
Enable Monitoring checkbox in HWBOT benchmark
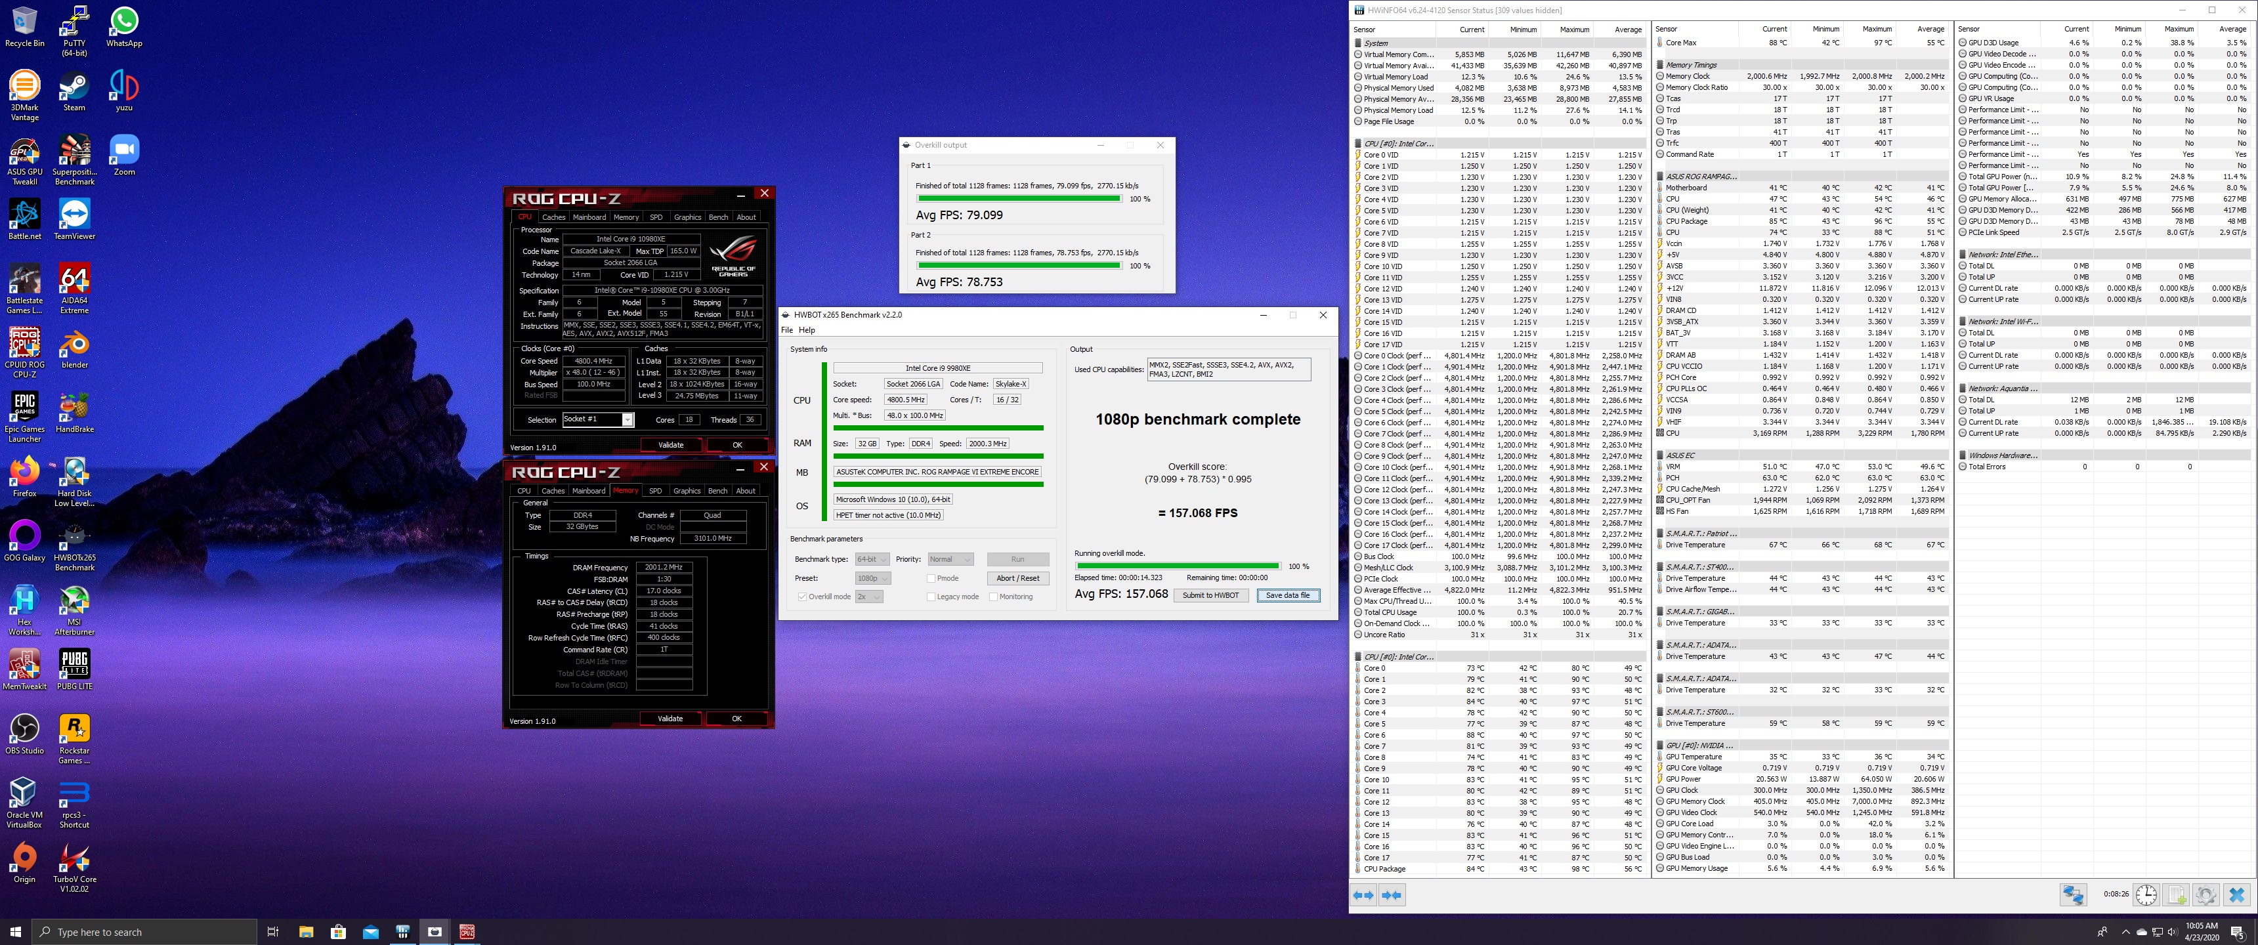click(x=993, y=597)
